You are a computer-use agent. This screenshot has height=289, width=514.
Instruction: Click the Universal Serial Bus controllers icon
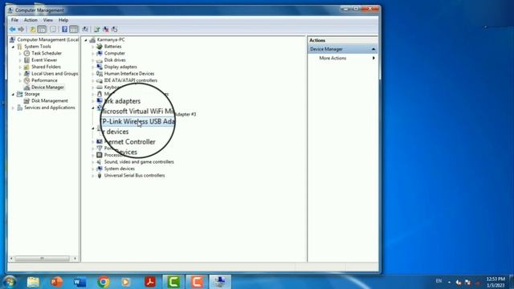click(100, 175)
